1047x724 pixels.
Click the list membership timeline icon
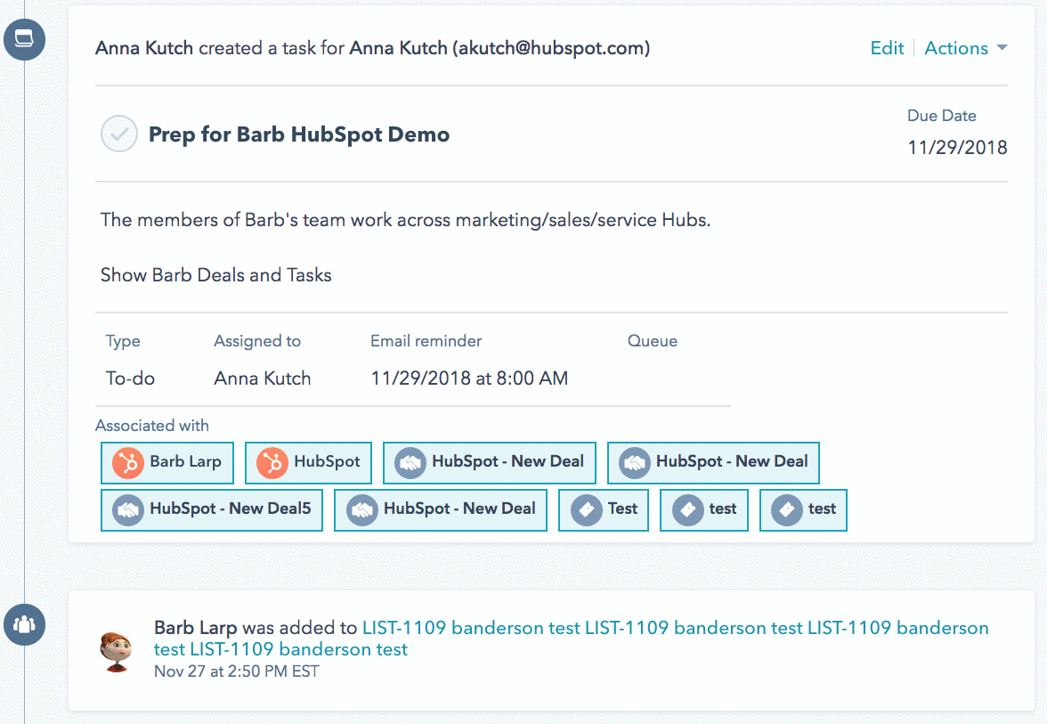24,623
